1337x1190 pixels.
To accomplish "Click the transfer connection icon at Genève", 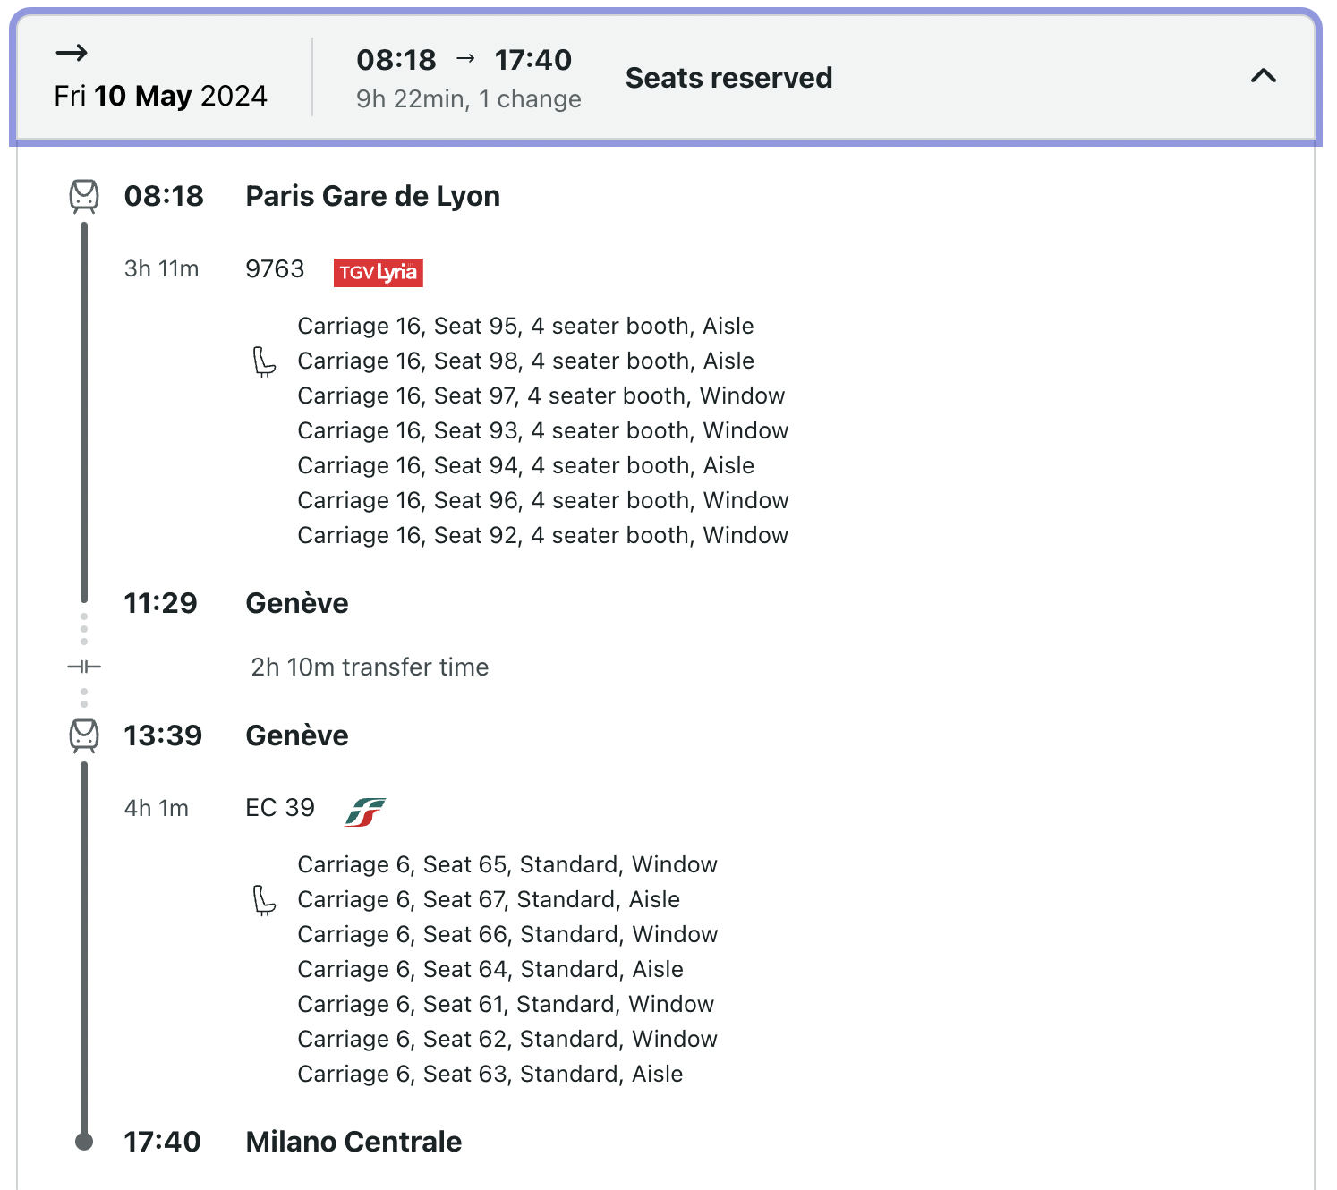I will pos(84,667).
